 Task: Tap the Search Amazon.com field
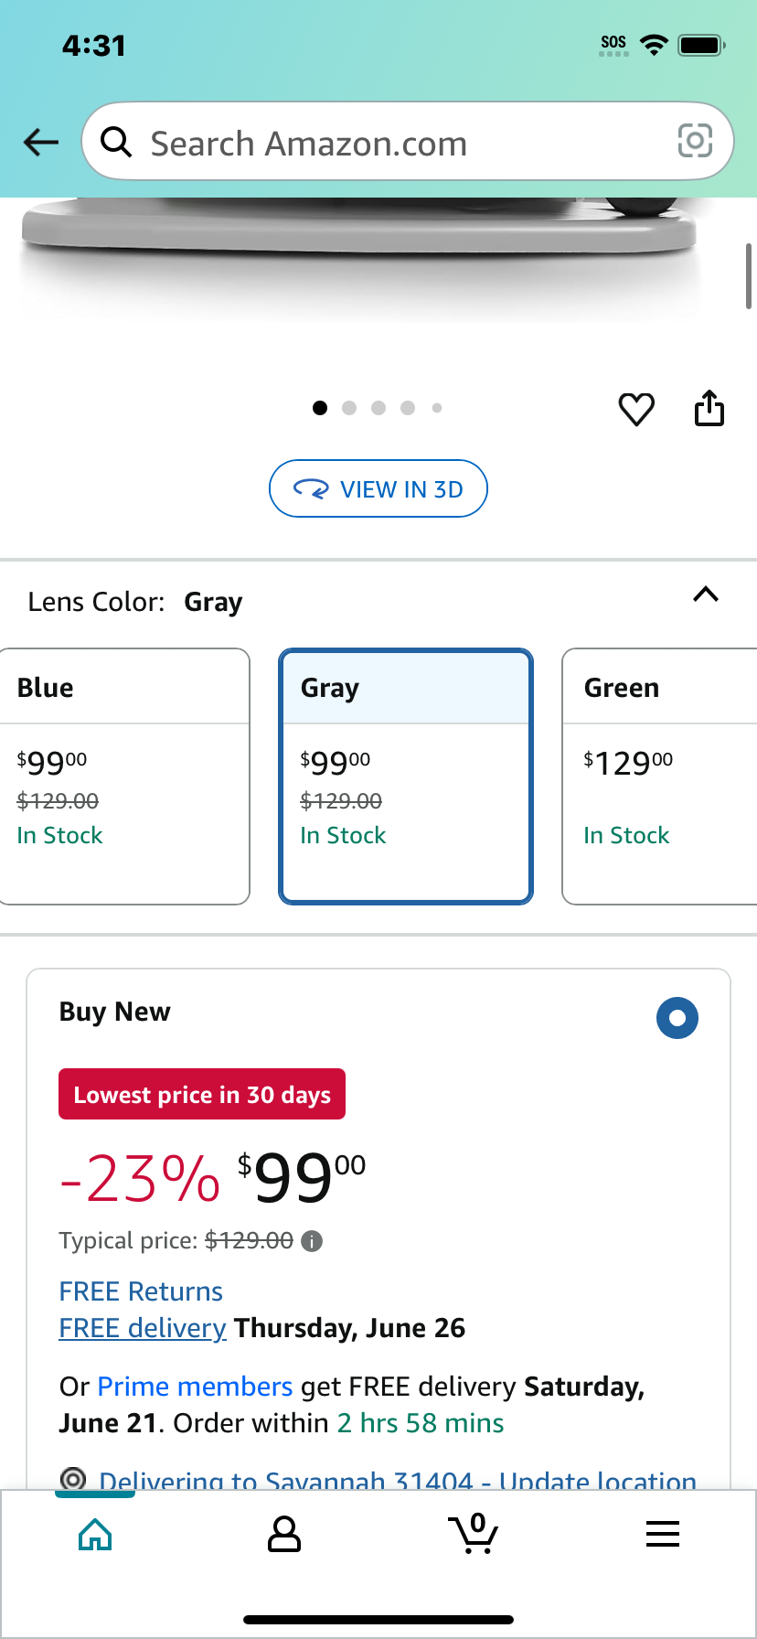pos(408,142)
